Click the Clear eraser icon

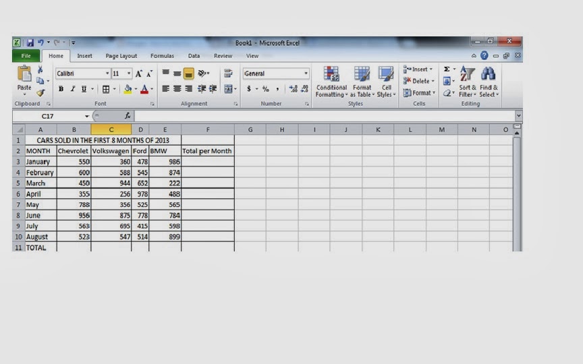pyautogui.click(x=447, y=93)
